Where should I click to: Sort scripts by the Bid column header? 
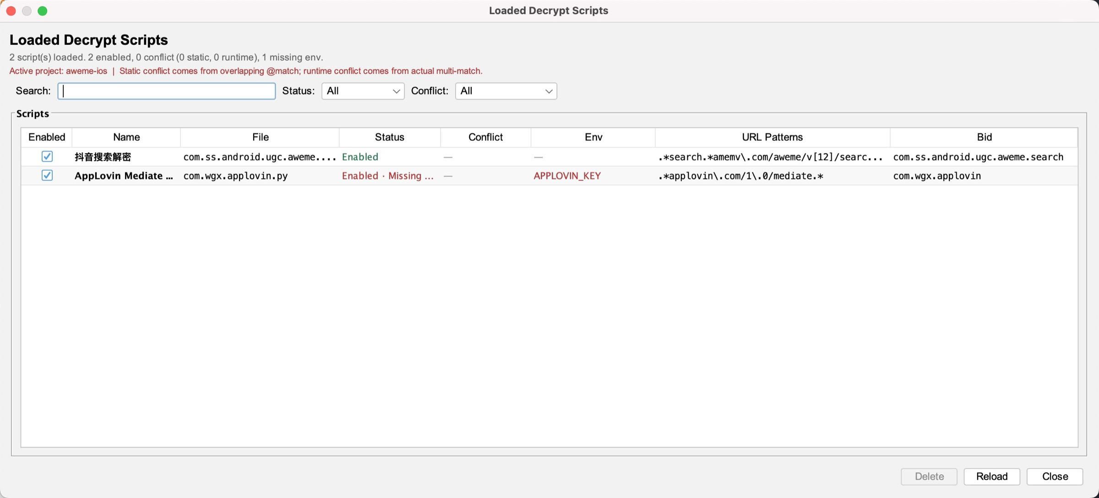(x=984, y=137)
